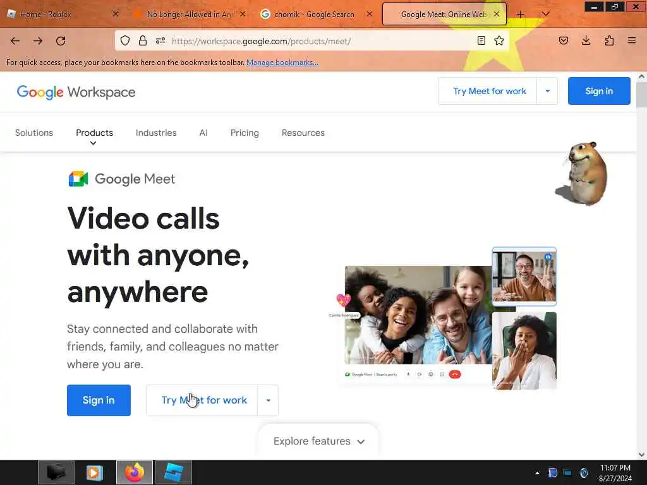
Task: Click the waving man video thumbnail
Action: click(524, 277)
